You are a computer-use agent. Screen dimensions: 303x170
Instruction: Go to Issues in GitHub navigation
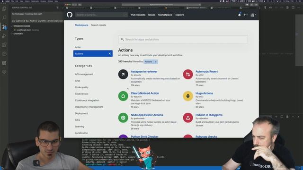151,15
